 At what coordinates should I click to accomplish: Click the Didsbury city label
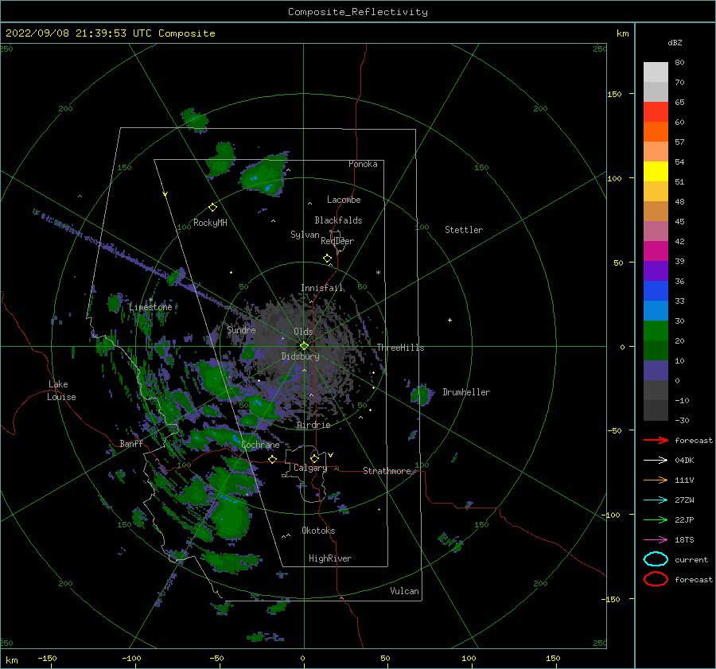[301, 356]
